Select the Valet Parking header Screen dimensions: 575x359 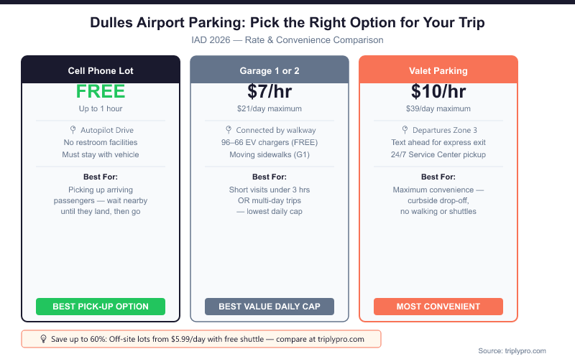(x=438, y=70)
